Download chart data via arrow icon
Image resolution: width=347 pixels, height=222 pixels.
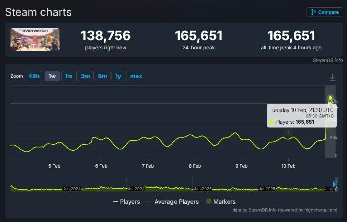tap(332, 77)
